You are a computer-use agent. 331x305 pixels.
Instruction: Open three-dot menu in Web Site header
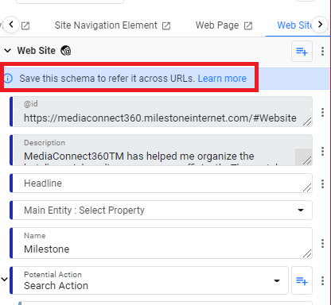click(x=322, y=51)
